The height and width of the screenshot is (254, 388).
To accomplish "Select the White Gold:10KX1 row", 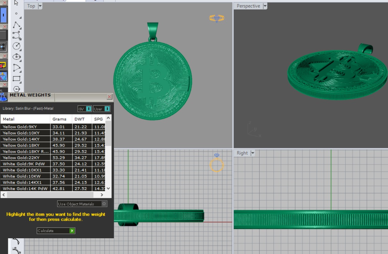I will (53, 170).
